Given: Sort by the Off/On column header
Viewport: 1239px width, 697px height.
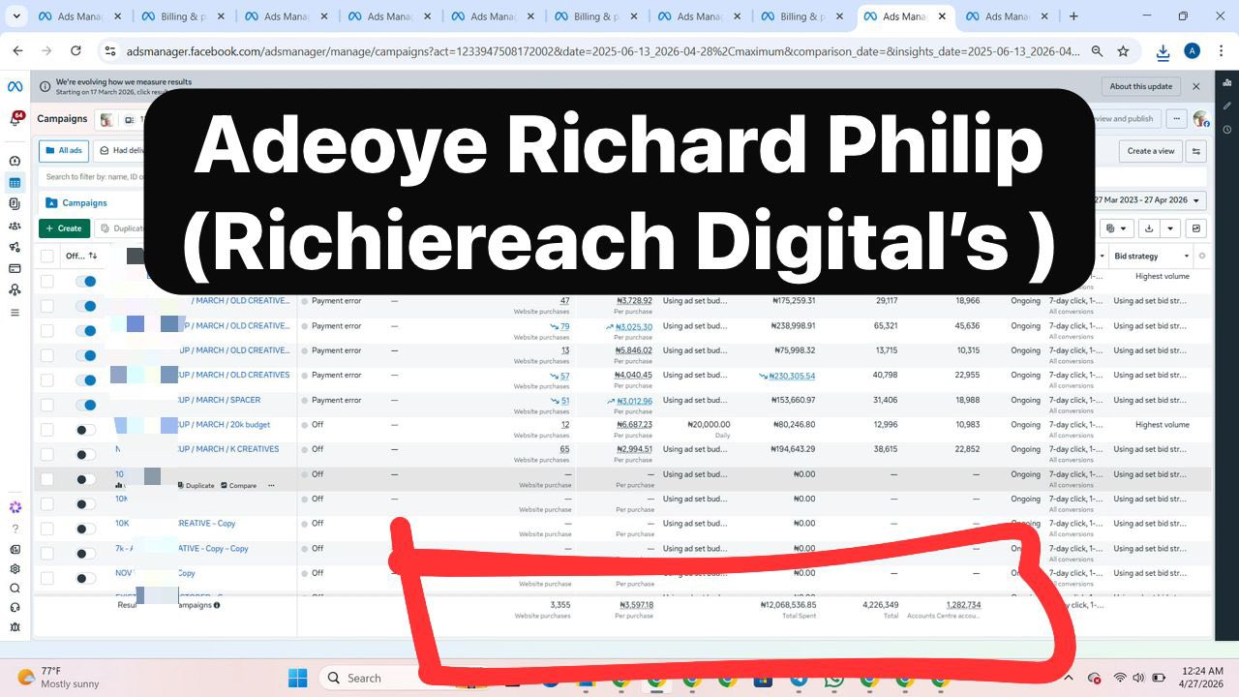Looking at the screenshot, I should [x=81, y=256].
